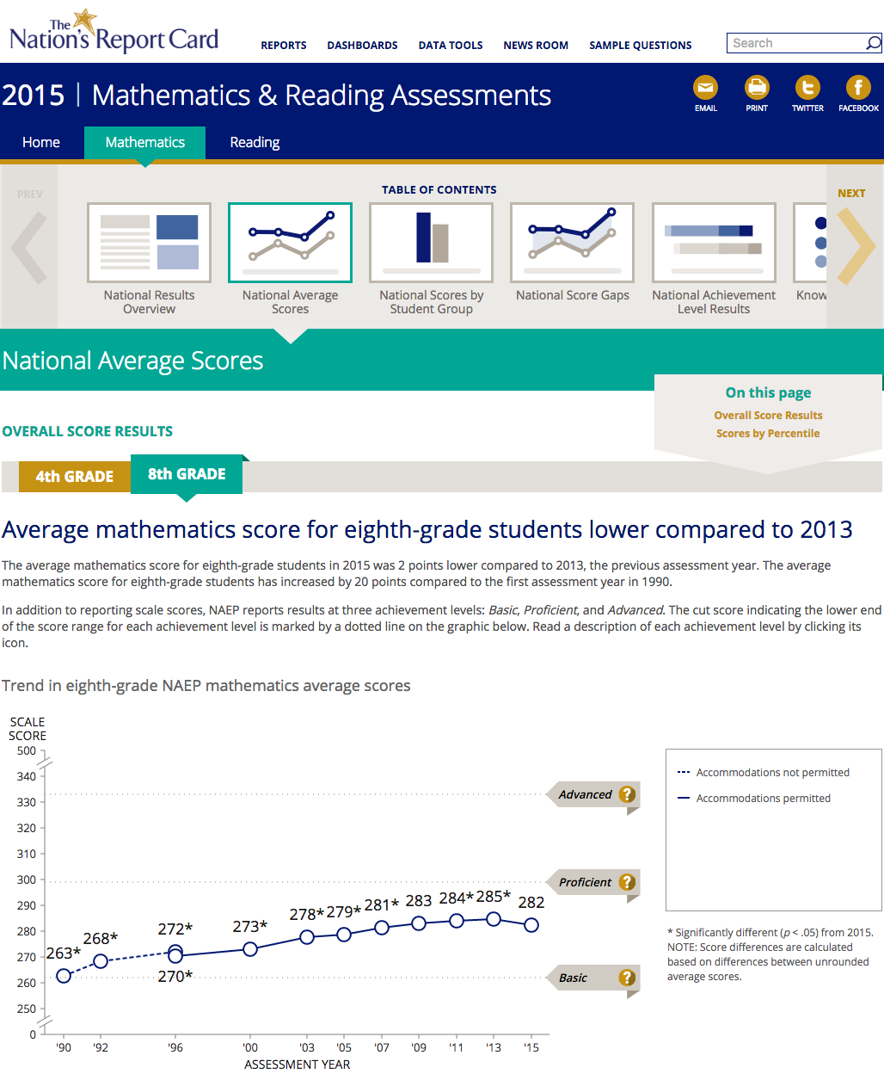Click the Basic achievement level label

(573, 978)
